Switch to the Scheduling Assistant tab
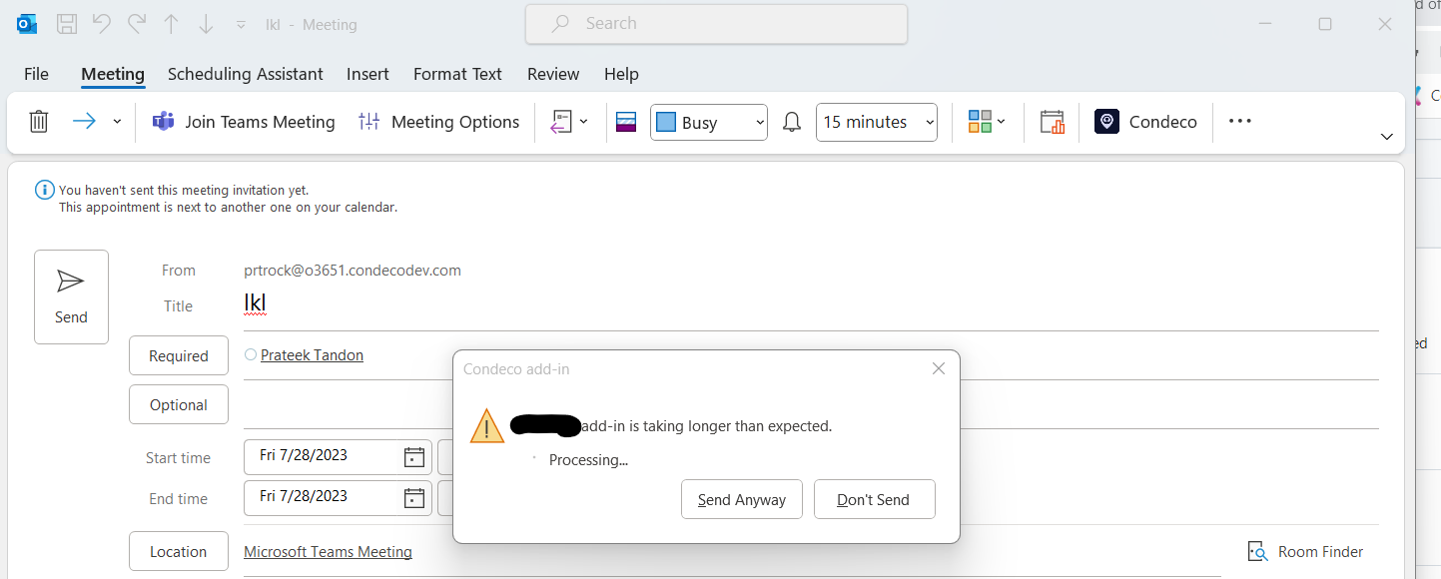Viewport: 1441px width, 579px height. point(245,74)
